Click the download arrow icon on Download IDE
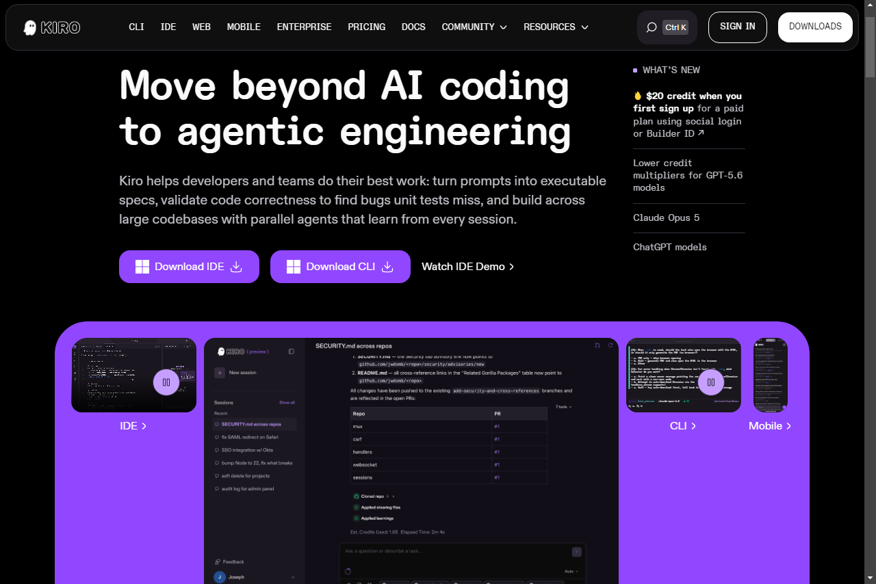 (236, 267)
